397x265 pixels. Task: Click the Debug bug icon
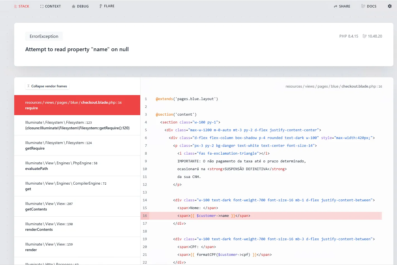[74, 6]
